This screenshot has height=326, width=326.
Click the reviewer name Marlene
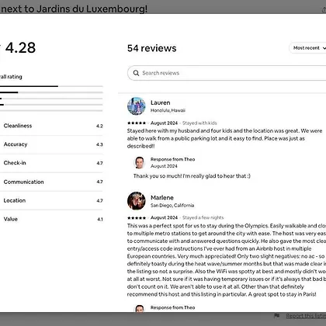point(162,198)
